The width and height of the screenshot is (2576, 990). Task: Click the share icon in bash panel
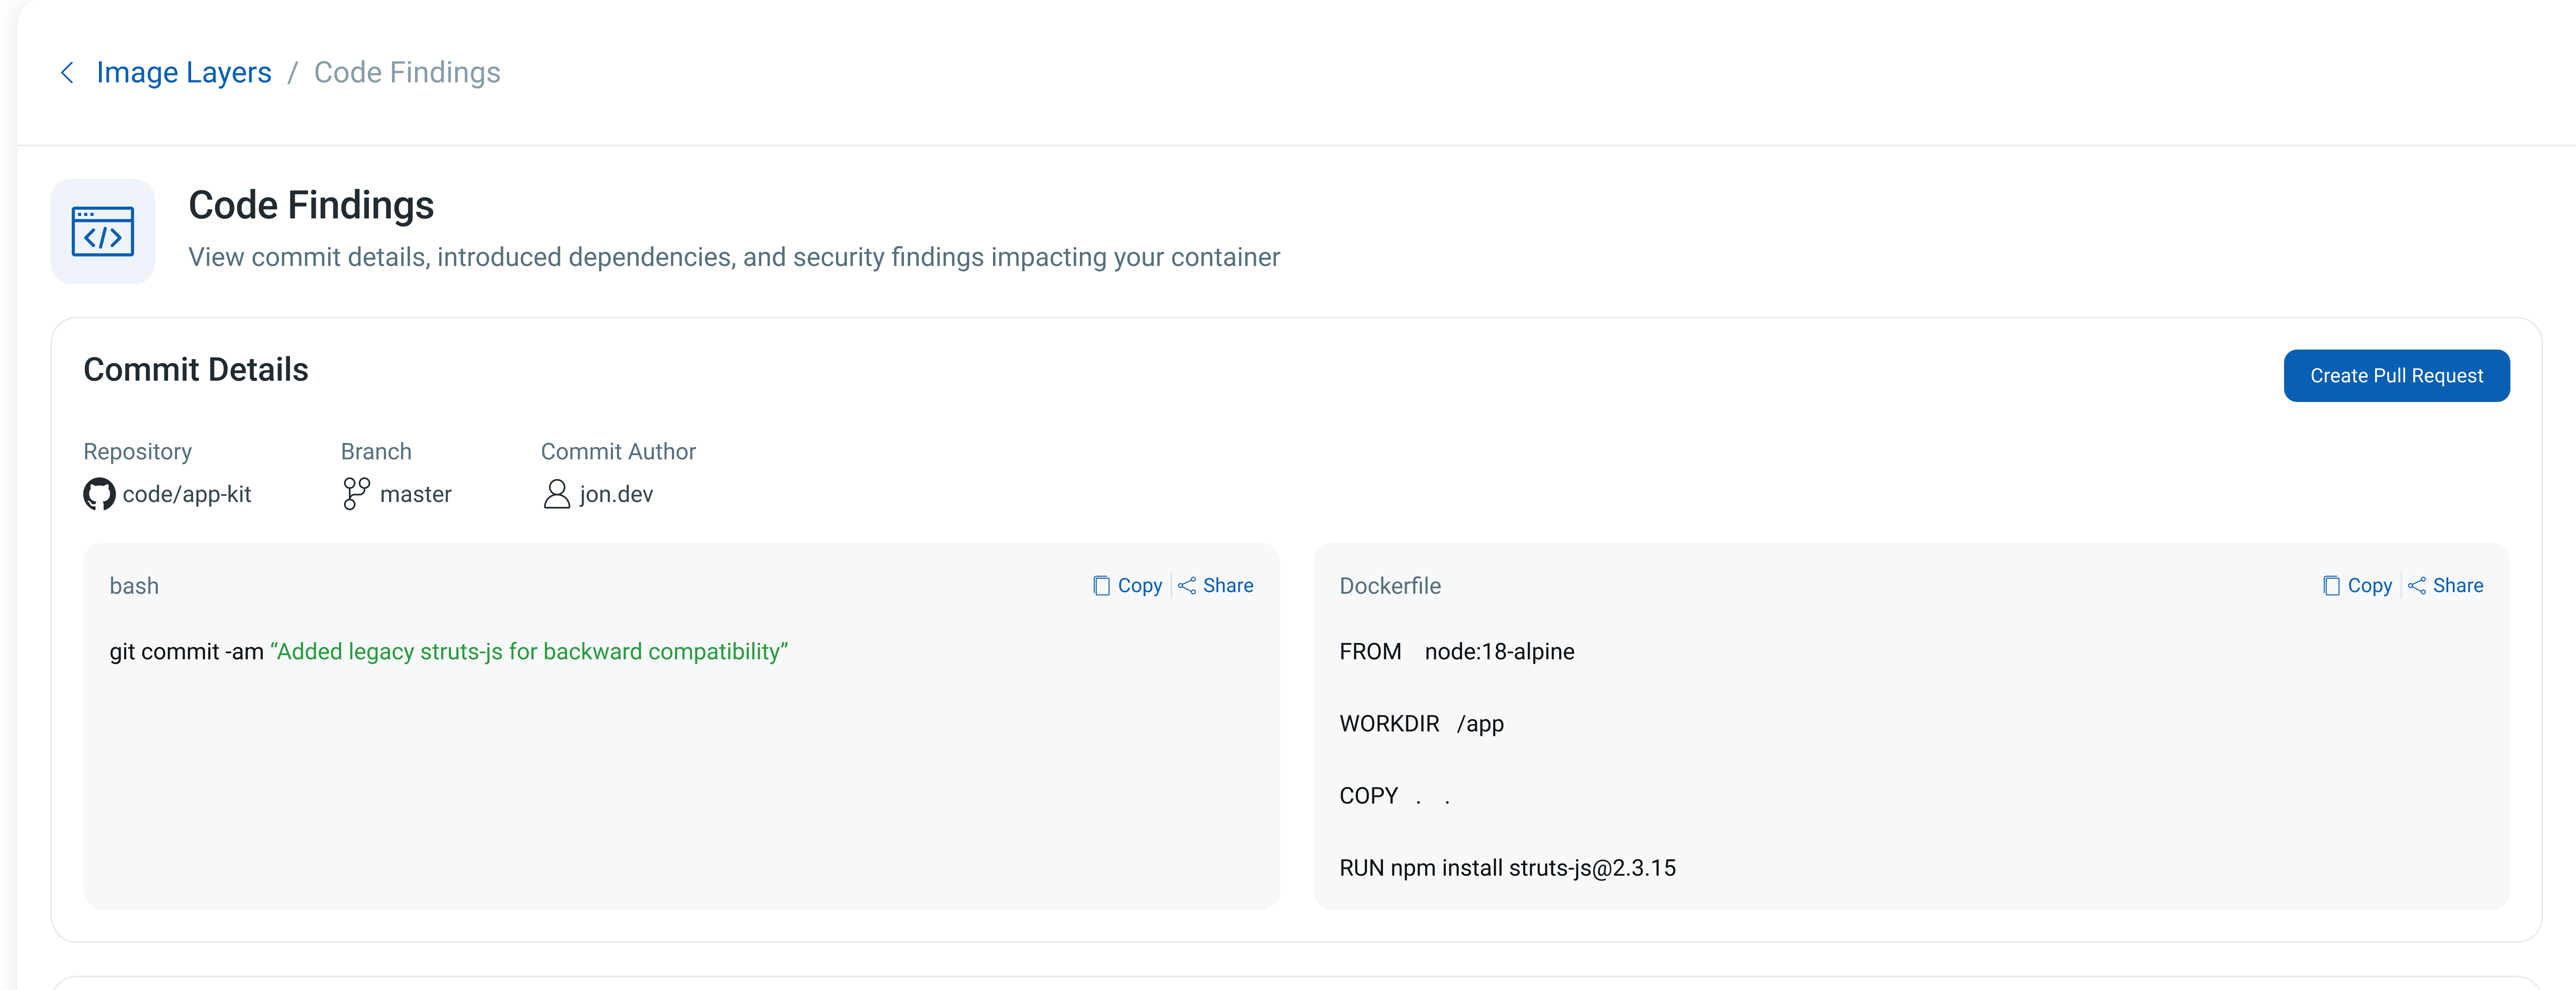(1187, 586)
